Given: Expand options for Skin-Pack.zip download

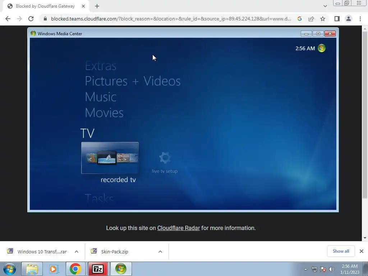Looking at the screenshot, I should 160,252.
